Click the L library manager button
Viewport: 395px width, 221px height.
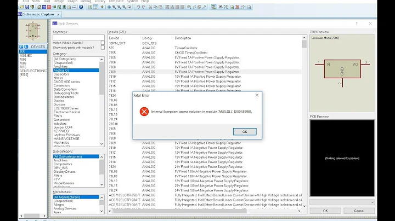(x=26, y=46)
